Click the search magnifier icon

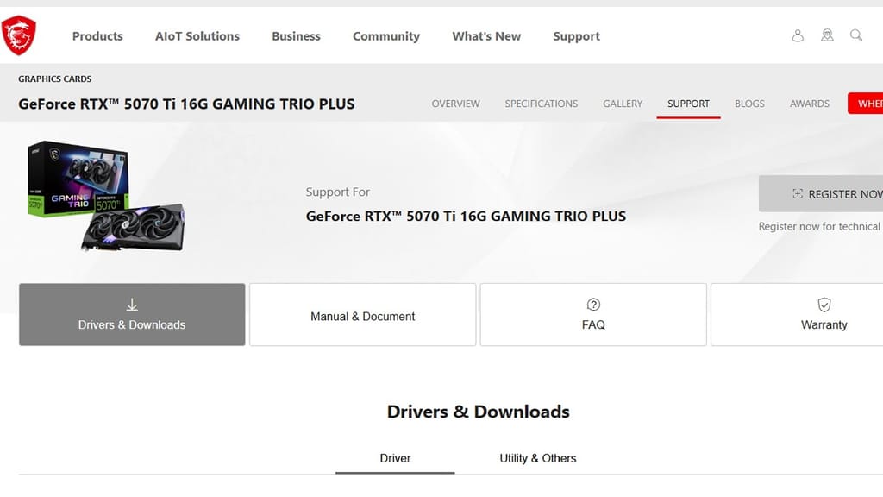[x=856, y=35]
